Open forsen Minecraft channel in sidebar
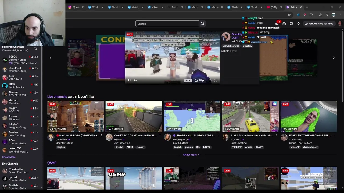The width and height of the screenshot is (344, 193). pos(21,118)
